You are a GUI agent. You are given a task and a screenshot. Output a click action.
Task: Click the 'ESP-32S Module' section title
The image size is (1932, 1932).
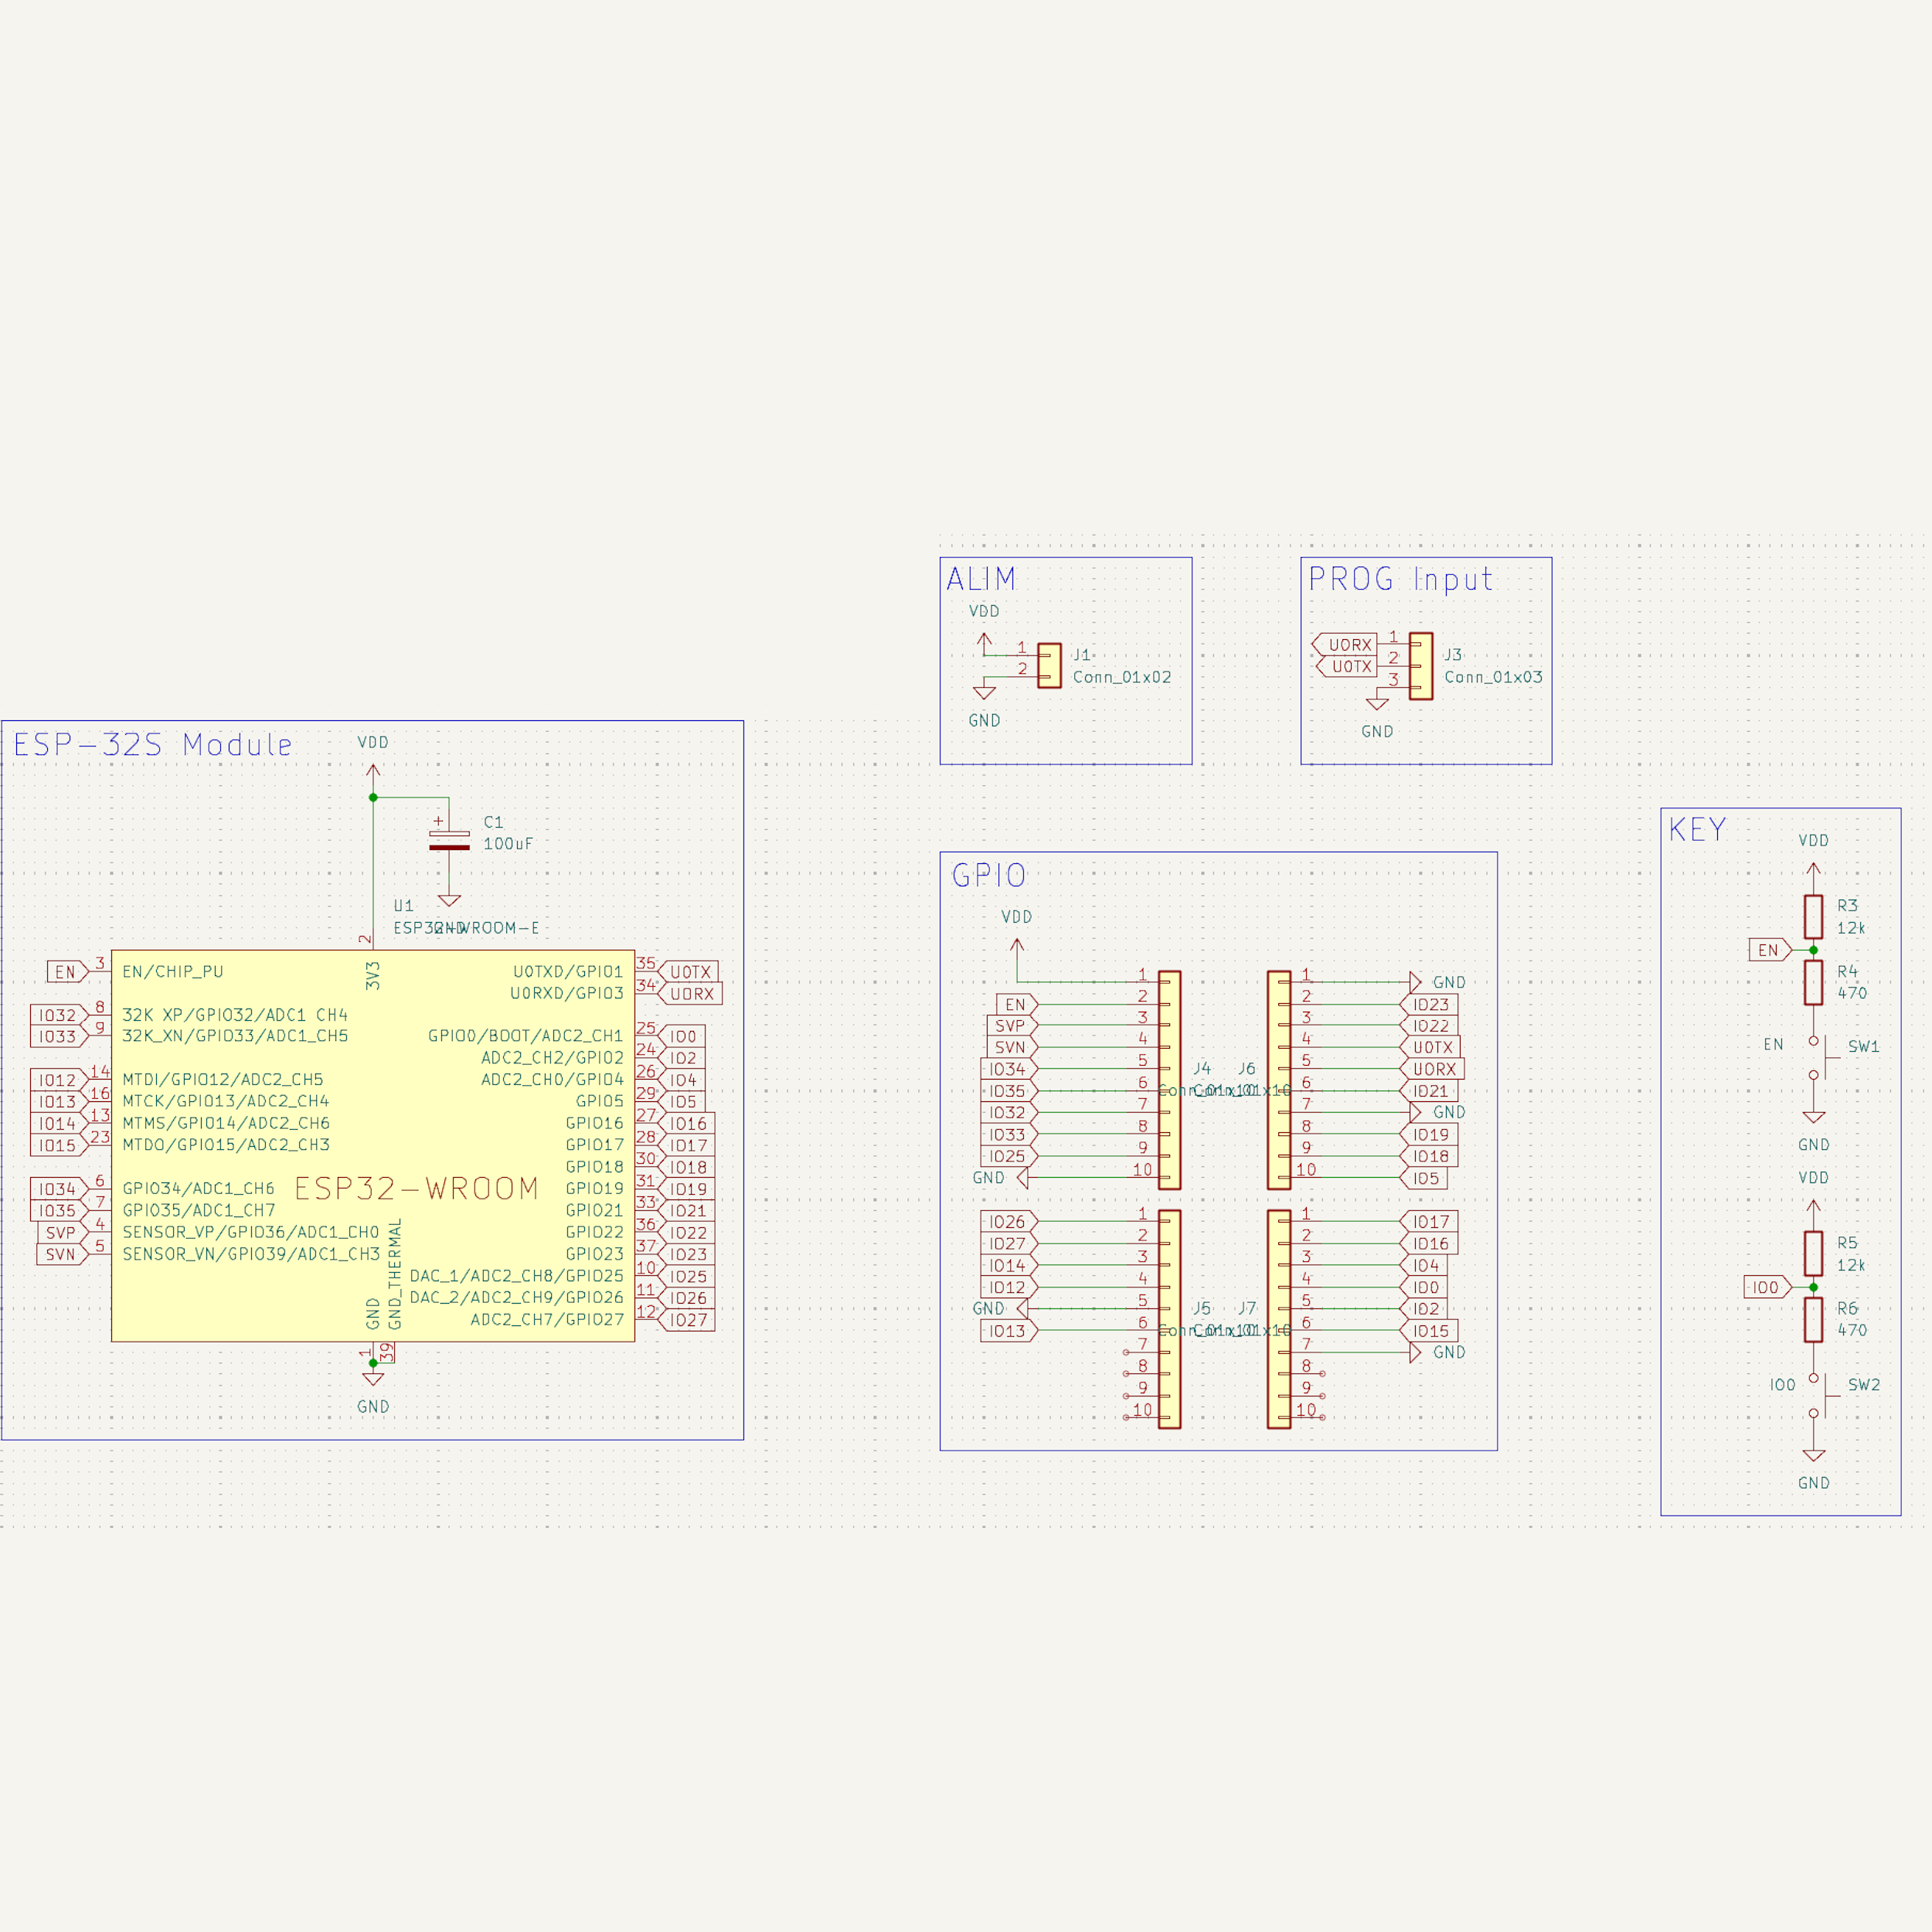153,745
